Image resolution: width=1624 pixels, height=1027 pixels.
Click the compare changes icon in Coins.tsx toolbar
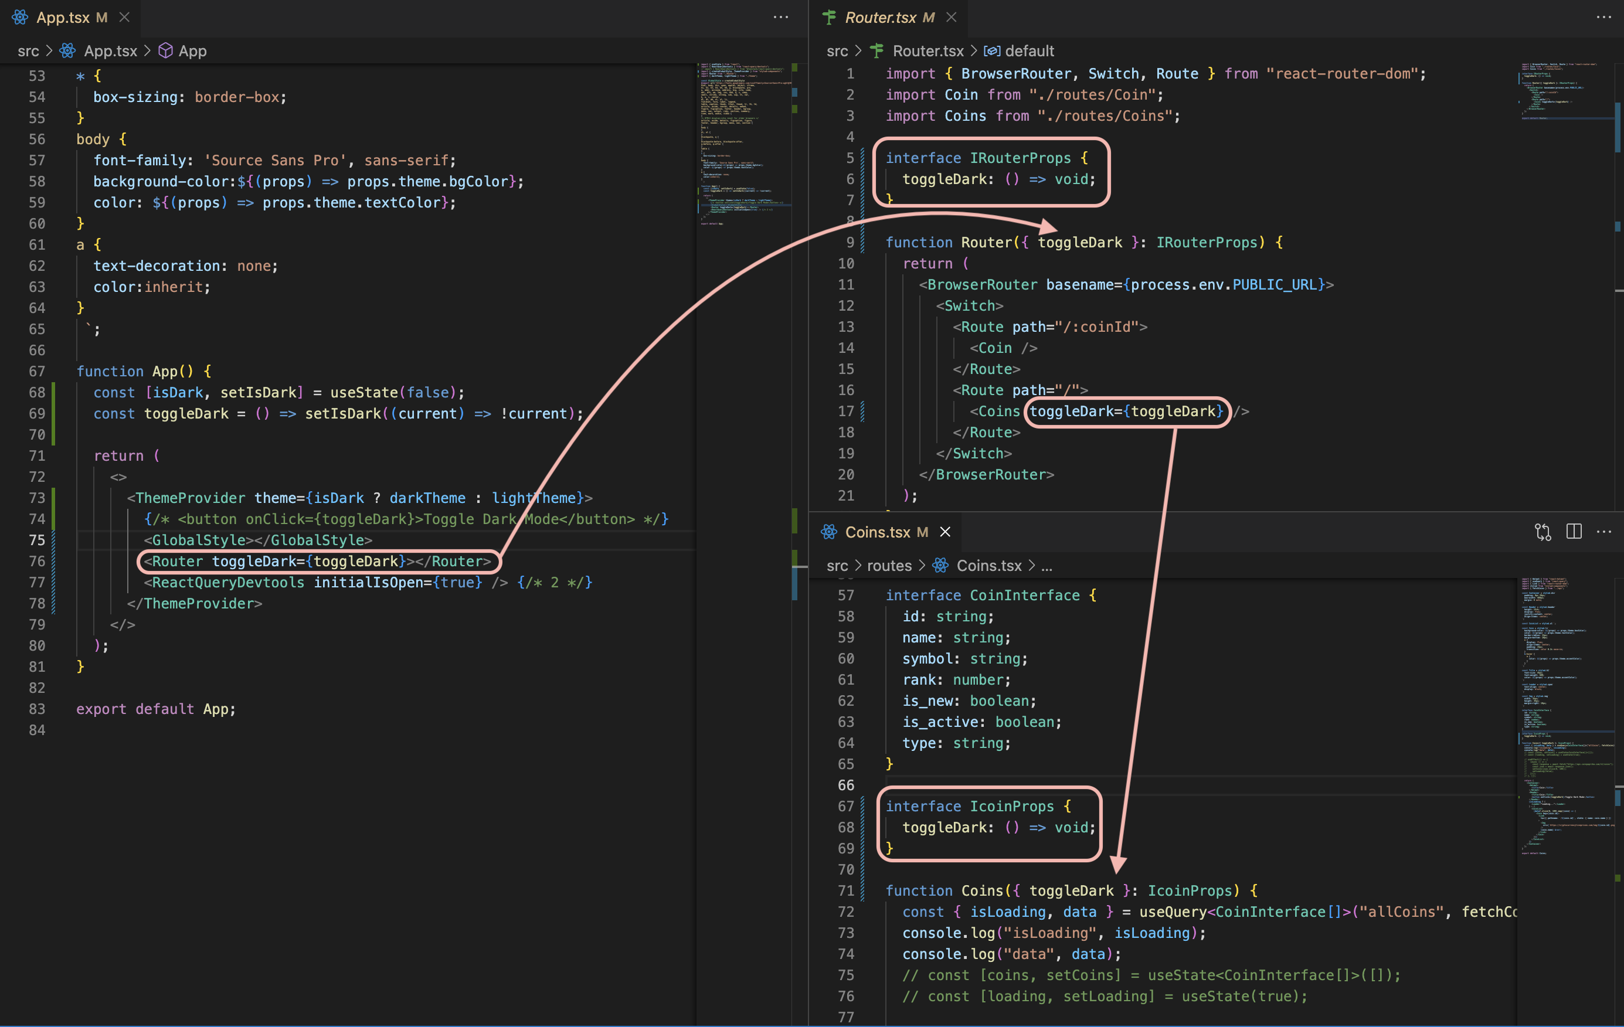1543,532
